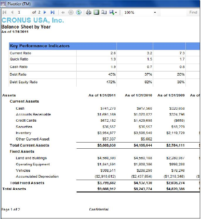Click the Current Ratio value 7.3
The image size is (201, 219).
tap(182, 53)
